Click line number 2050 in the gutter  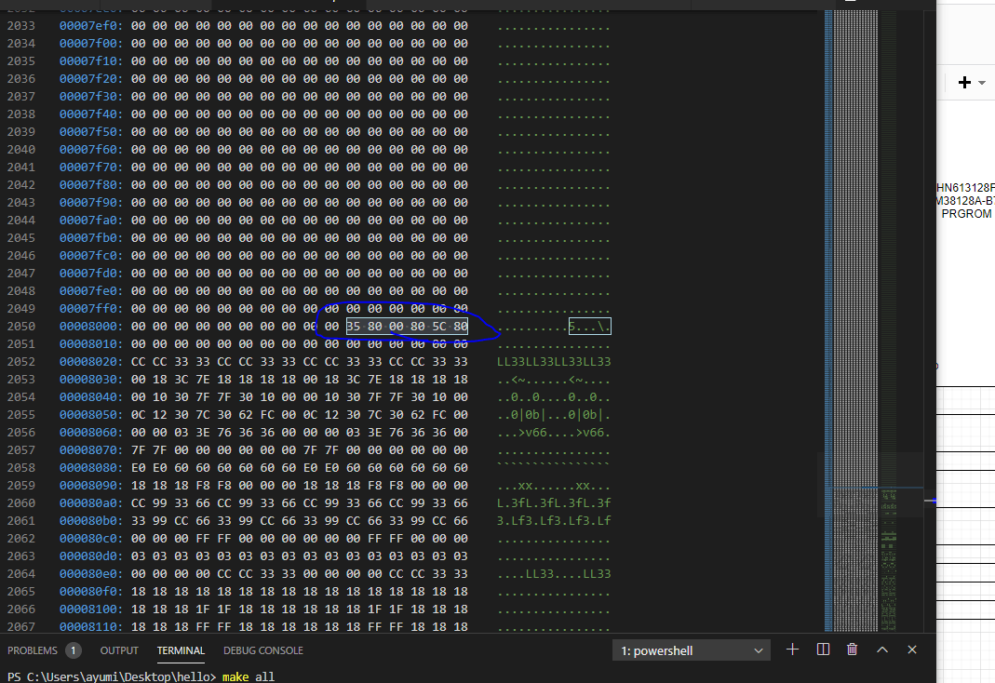[x=20, y=326]
